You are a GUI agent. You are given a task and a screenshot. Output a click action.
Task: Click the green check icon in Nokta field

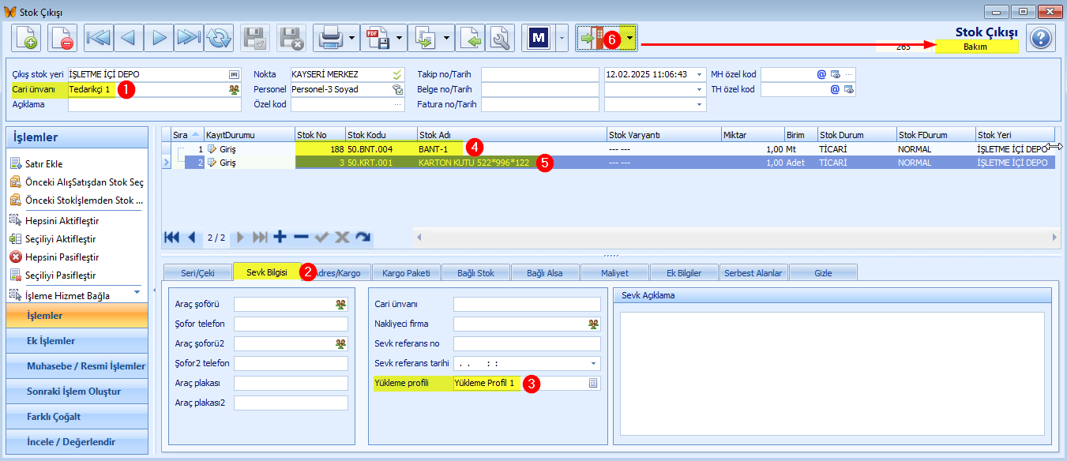pyautogui.click(x=398, y=74)
